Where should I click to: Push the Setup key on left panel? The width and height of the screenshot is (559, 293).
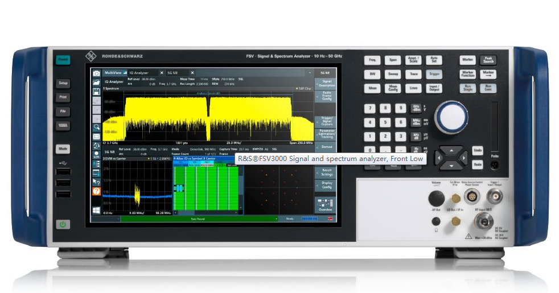pyautogui.click(x=63, y=83)
